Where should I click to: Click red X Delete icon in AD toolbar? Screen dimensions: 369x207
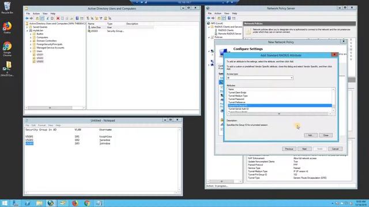pos(58,18)
